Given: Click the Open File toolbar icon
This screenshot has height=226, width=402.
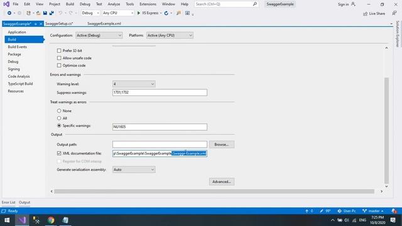Looking at the screenshot, I should (x=38, y=13).
